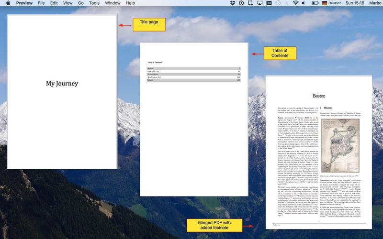This screenshot has width=383, height=239.
Task: Click the Time Machine status icon
Action: click(x=278, y=3)
